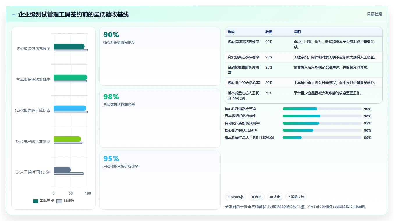Select the table's 真实数据迁移准确率 row description

tap(335, 57)
